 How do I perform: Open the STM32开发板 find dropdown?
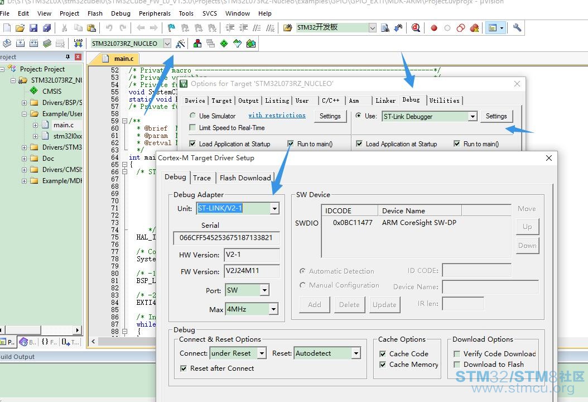(x=372, y=28)
